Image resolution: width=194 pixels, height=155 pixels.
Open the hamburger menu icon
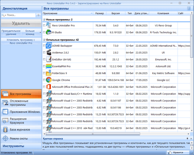[189, 9]
